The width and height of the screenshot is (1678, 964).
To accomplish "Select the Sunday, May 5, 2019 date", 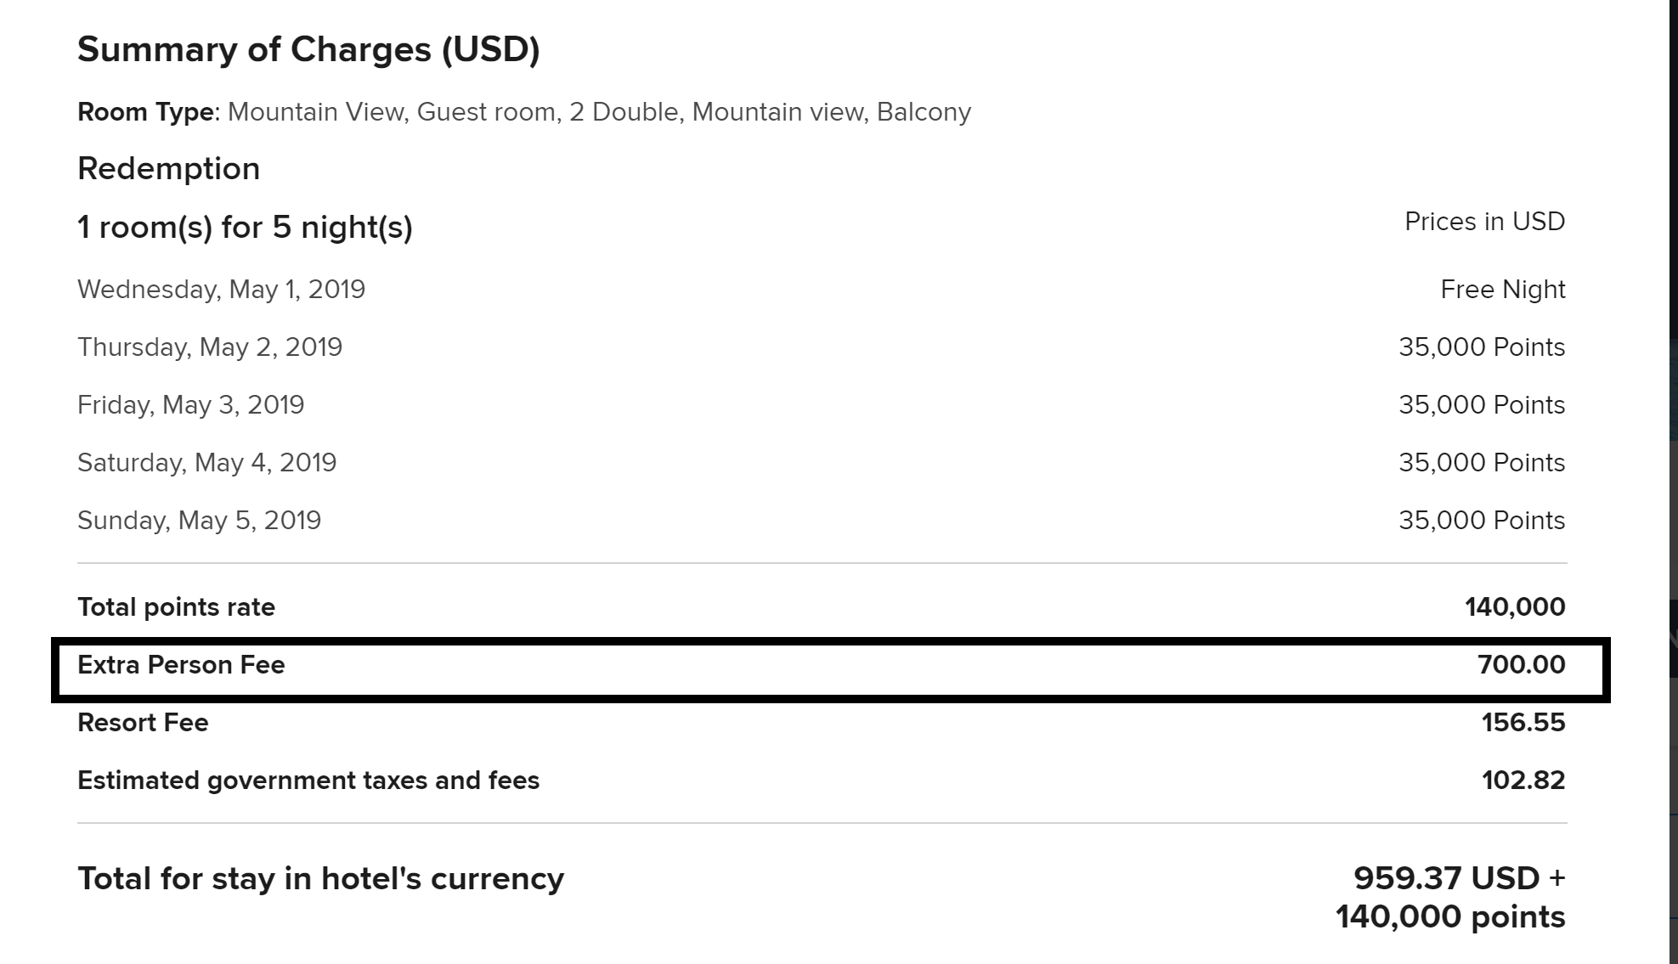I will (x=199, y=521).
